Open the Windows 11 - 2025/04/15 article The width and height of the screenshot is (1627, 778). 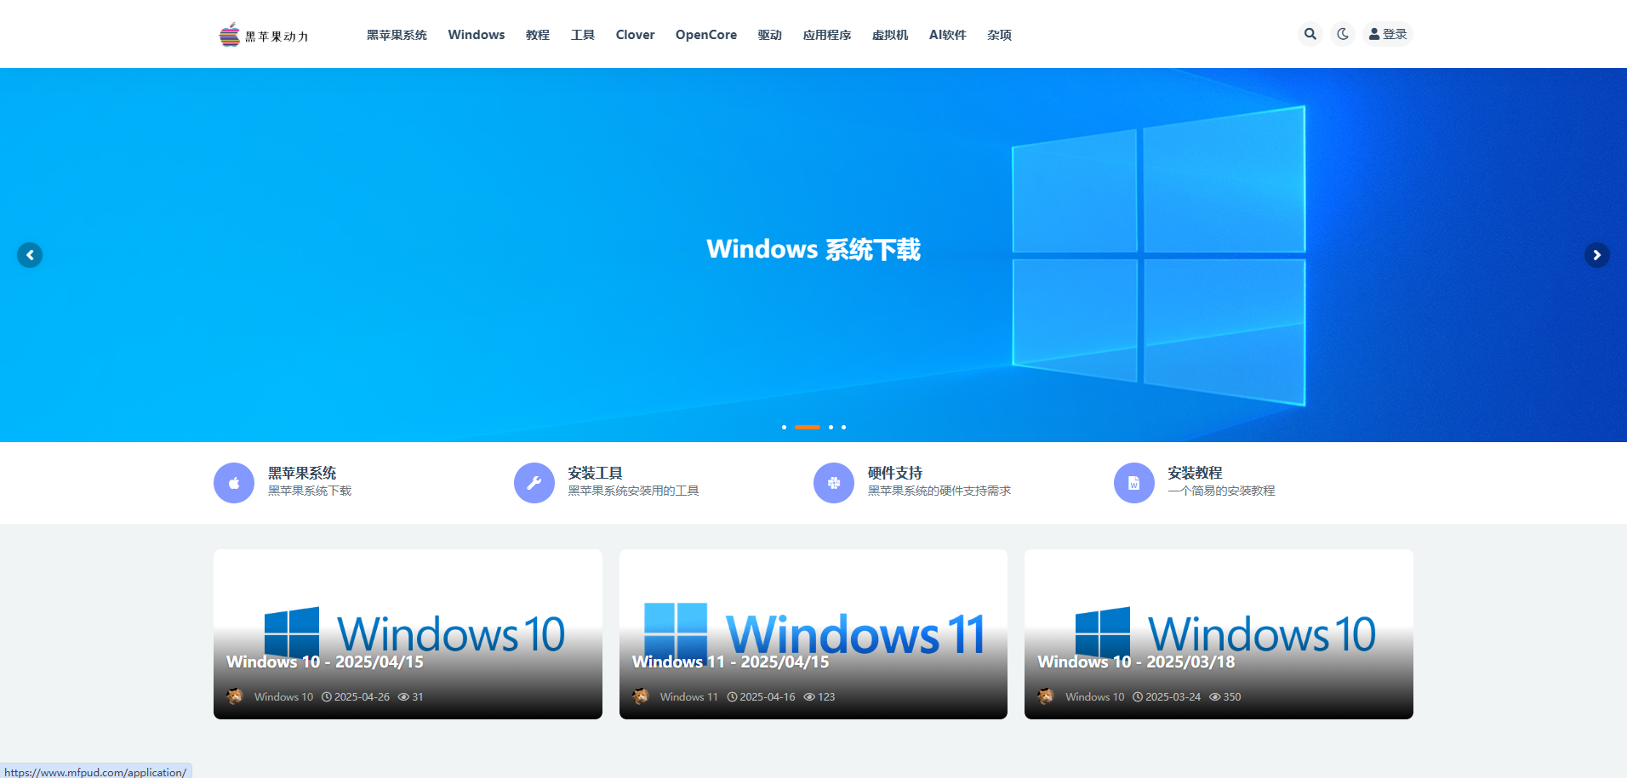point(730,662)
